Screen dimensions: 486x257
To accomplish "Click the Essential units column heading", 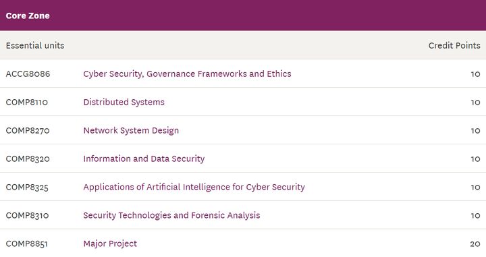I will click(x=35, y=45).
